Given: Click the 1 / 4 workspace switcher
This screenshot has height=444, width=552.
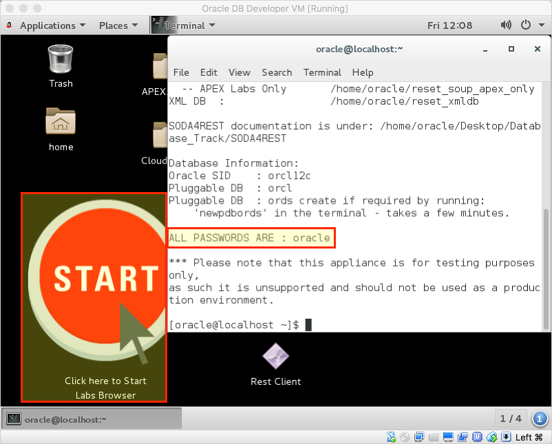Looking at the screenshot, I should click(511, 419).
